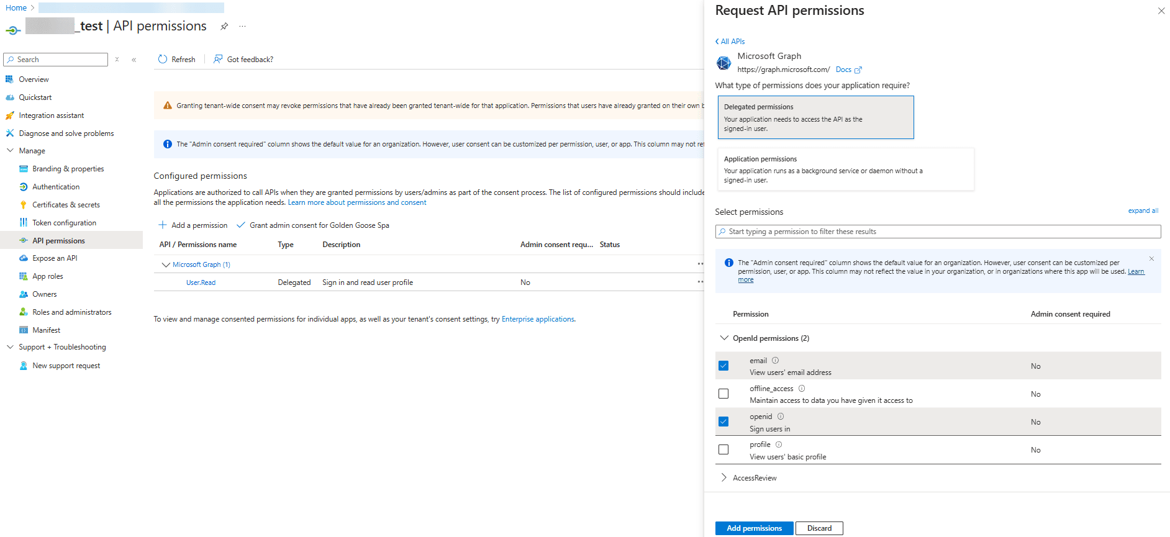Open Microsoft Graph Docs link

point(848,70)
